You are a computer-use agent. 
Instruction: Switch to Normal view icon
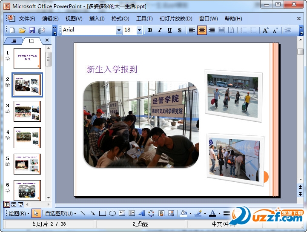7,204
